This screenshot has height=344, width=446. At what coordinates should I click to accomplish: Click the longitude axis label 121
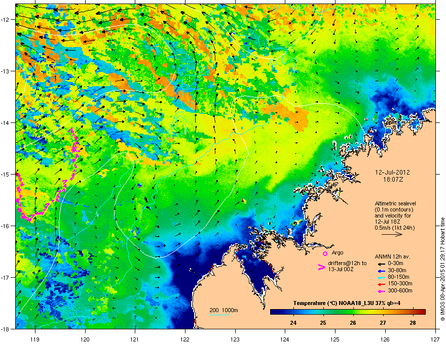[x=135, y=339]
